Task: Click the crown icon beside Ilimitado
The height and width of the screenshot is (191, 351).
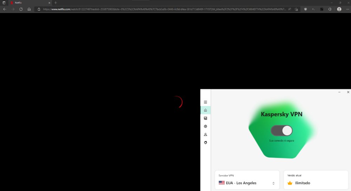Action: click(x=290, y=183)
